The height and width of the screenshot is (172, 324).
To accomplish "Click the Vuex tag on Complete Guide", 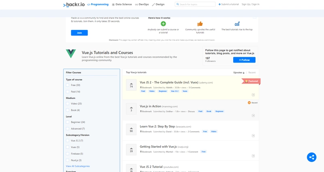I will click(x=185, y=91).
